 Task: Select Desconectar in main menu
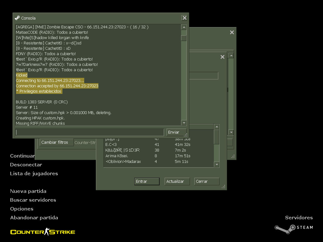click(x=26, y=165)
